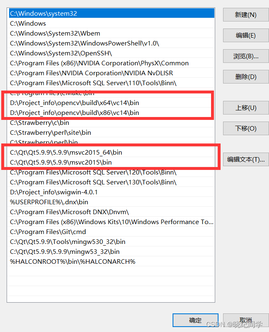
Task: Open the 浏览(B)... browse dialog
Action: tap(246, 56)
